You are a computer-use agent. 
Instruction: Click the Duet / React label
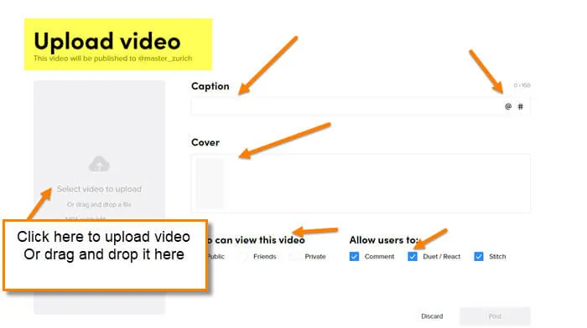click(442, 257)
